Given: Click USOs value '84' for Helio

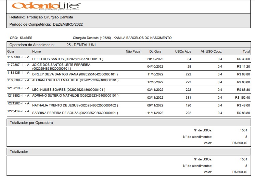Looking at the screenshot, I should [189, 59].
